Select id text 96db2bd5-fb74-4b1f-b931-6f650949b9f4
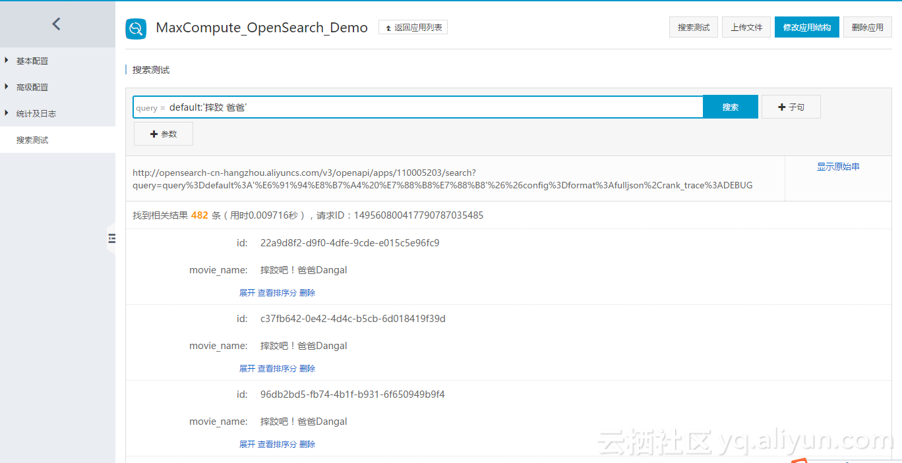The width and height of the screenshot is (902, 463). pos(353,395)
